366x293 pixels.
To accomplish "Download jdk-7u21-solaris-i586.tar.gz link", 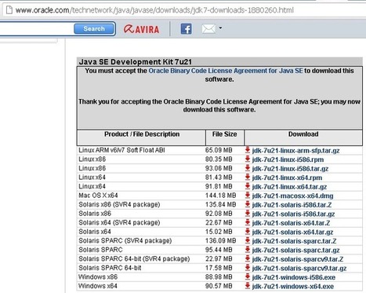I will tap(293, 214).
